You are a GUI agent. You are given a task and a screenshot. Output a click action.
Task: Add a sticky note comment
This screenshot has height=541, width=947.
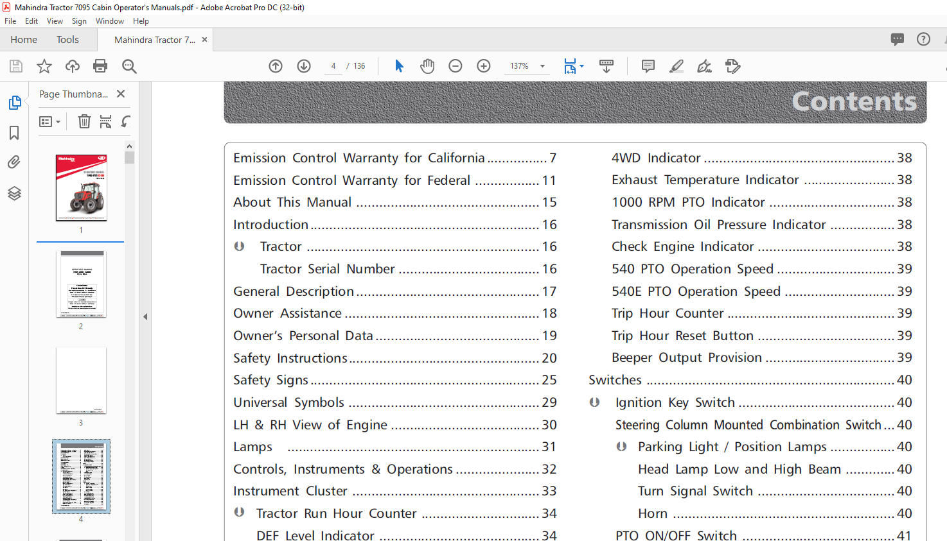coord(648,66)
